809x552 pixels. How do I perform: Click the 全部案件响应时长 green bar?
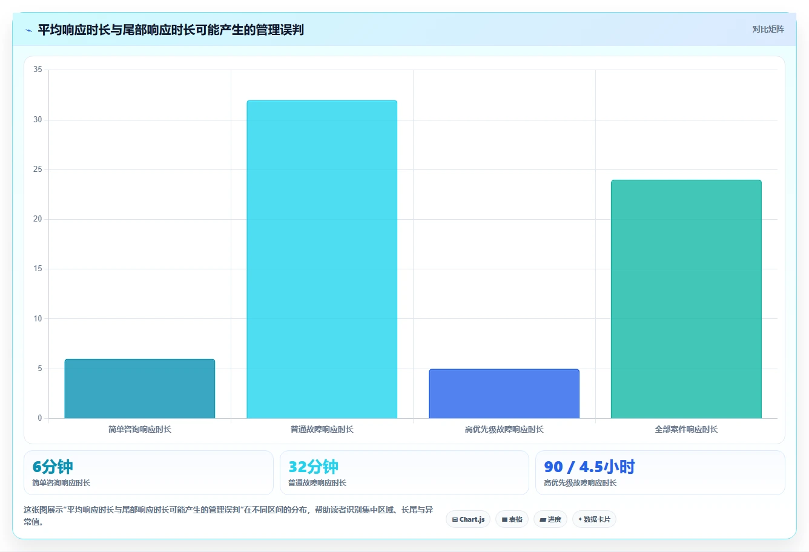tap(686, 299)
